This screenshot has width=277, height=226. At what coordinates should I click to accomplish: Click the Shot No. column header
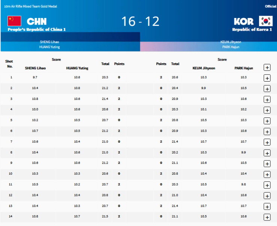[x=9, y=64]
